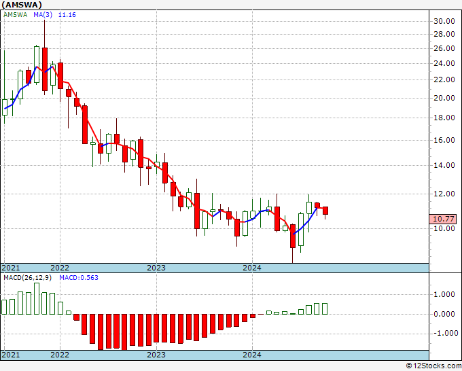Click the tallest green MACD histogram bar
This screenshot has height=371, width=462.
click(37, 298)
